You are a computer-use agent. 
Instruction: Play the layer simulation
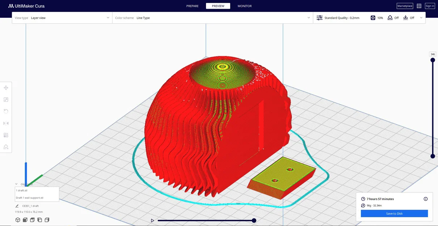(152, 220)
